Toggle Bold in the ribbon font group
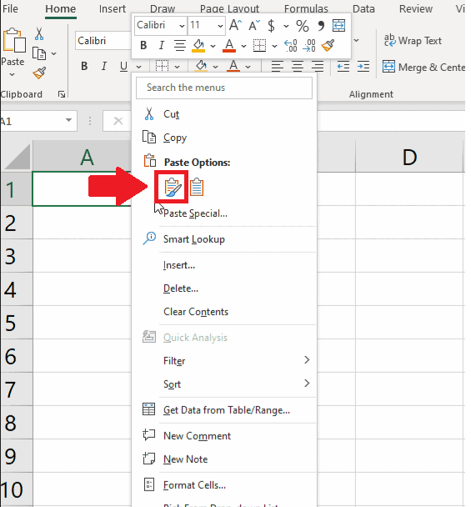Screen dimensions: 471x507 tap(84, 66)
